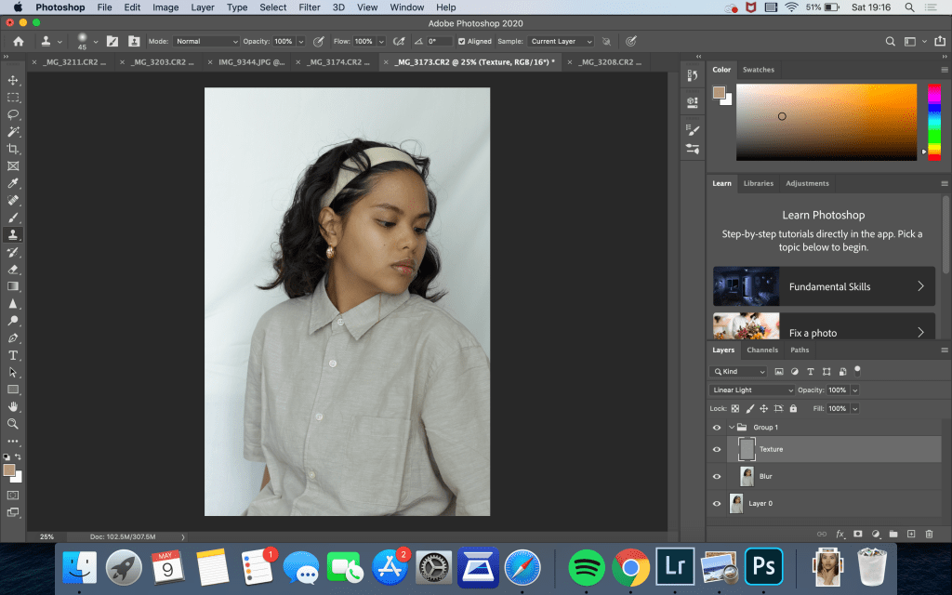
Task: Click the foreground color swatch in Color panel
Action: (718, 92)
